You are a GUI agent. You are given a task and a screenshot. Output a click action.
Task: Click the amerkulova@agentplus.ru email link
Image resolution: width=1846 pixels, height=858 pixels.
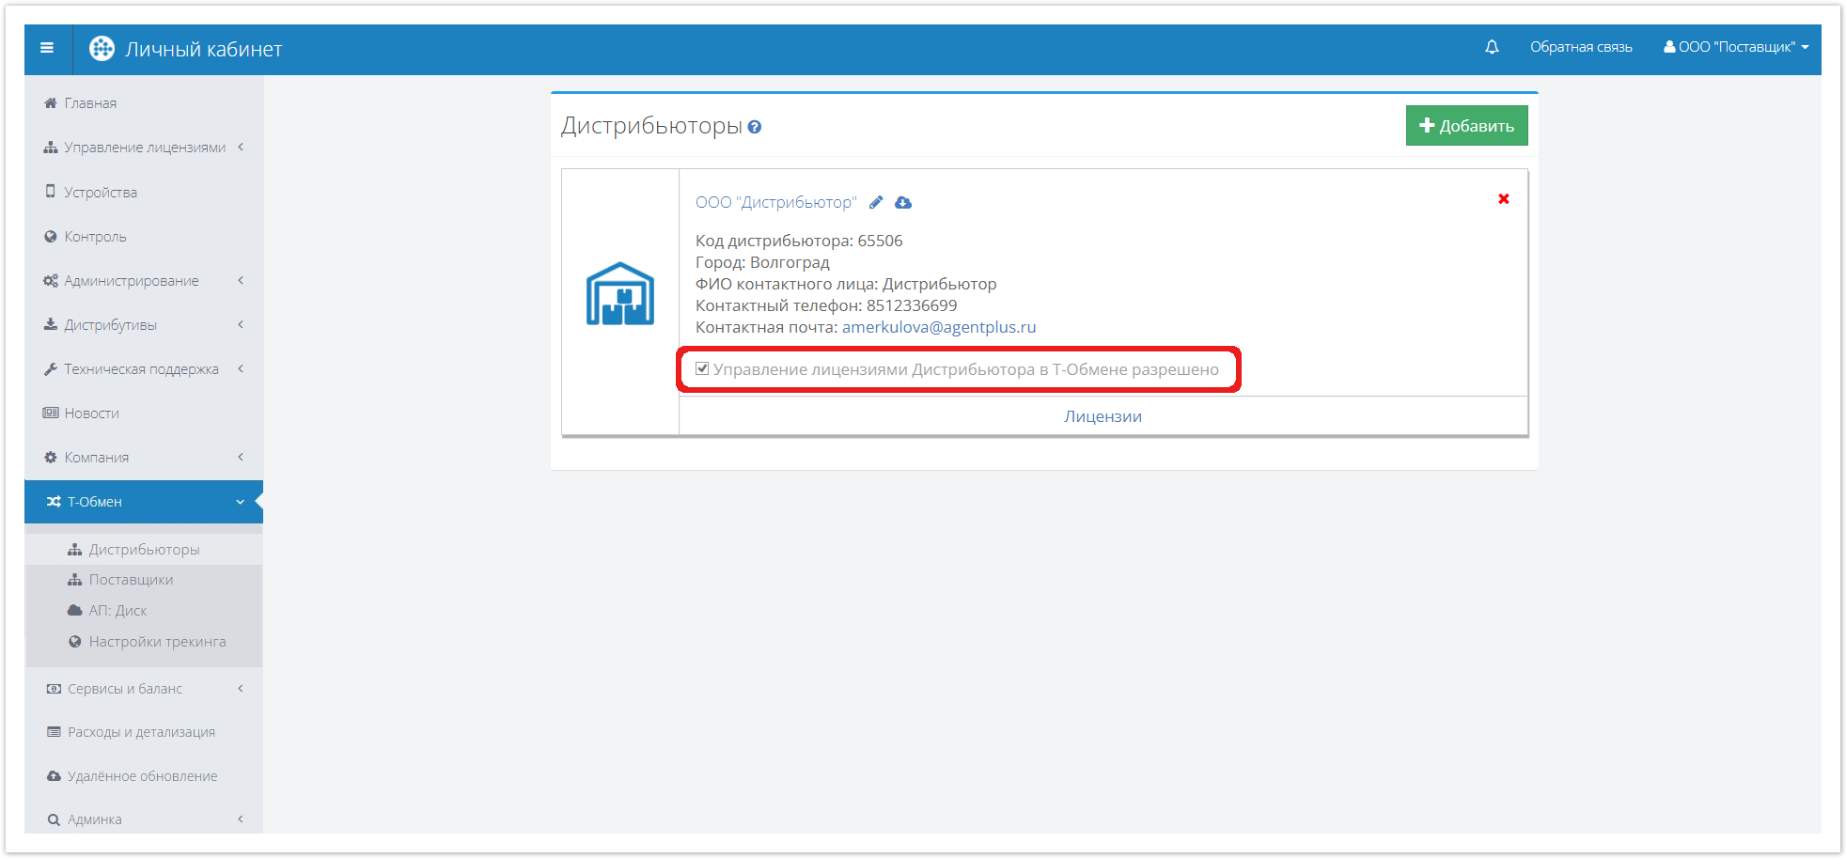[x=938, y=327]
